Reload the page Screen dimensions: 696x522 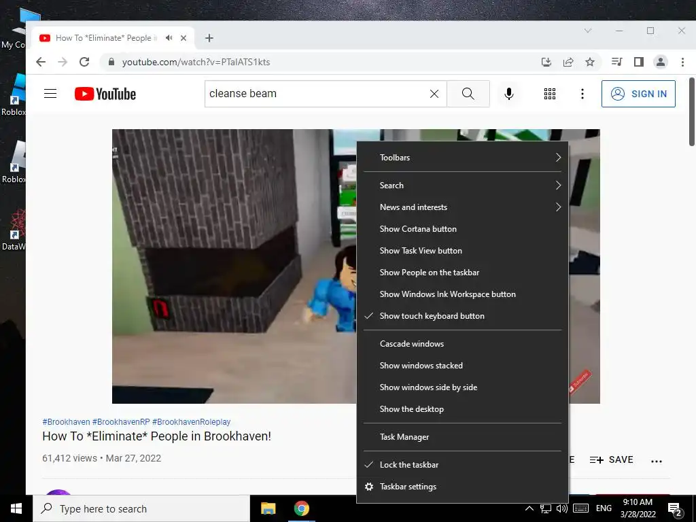[x=84, y=62]
